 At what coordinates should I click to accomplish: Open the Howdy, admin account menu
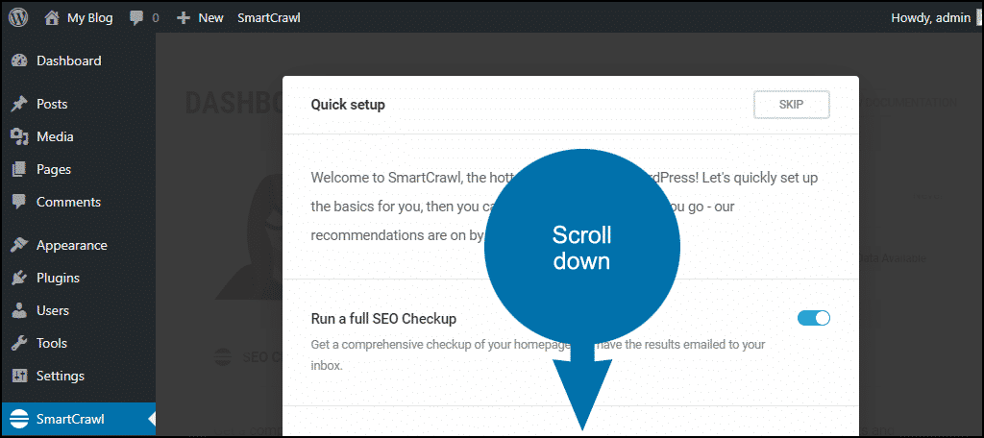point(930,17)
